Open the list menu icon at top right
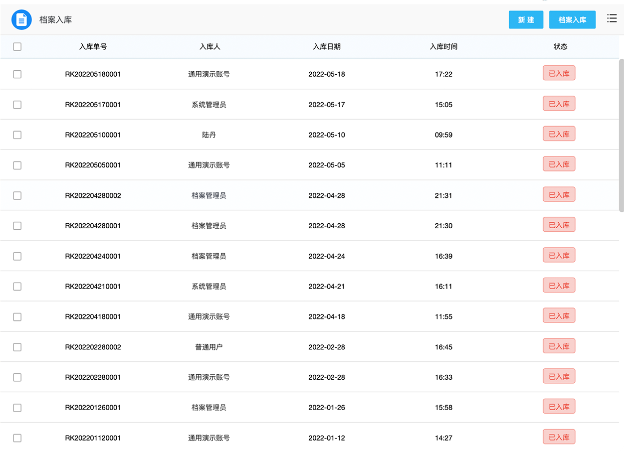Image resolution: width=624 pixels, height=452 pixels. click(612, 19)
